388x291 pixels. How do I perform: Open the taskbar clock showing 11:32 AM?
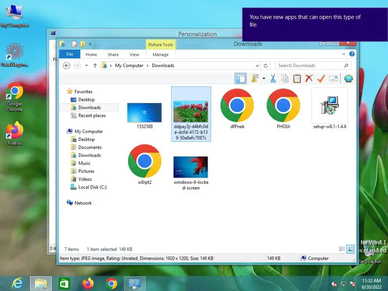(371, 283)
